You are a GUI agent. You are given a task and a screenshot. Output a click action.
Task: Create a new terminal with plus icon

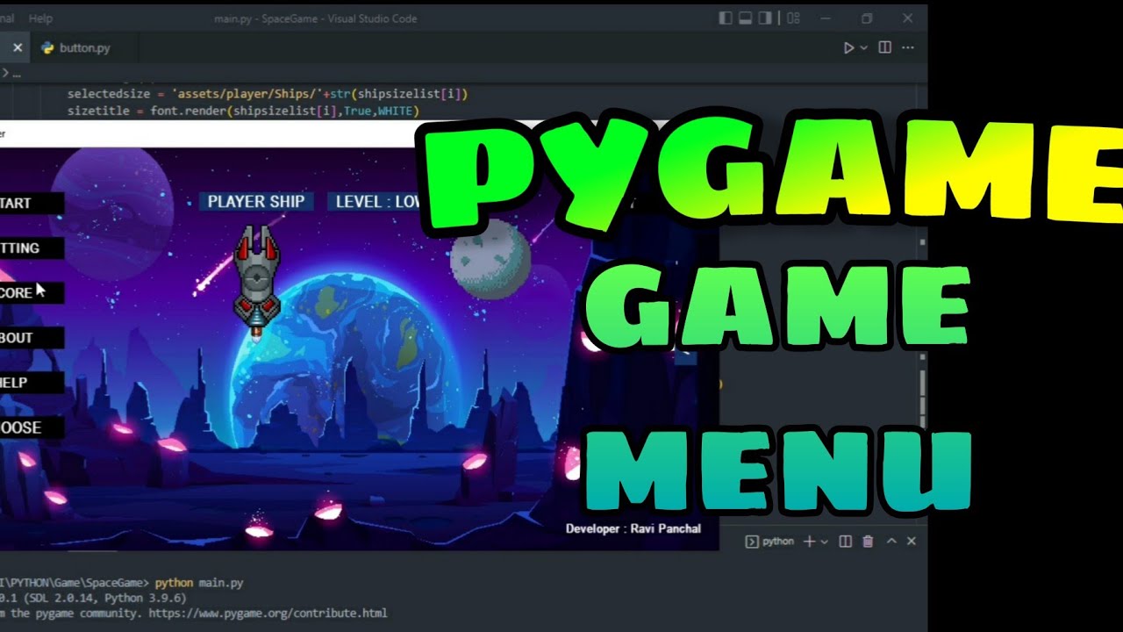coord(810,542)
